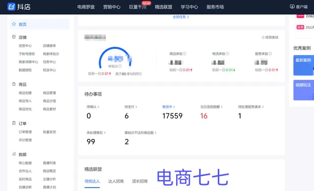Open 店铺装修 under 店铺
This screenshot has width=314, height=191.
[49, 46]
